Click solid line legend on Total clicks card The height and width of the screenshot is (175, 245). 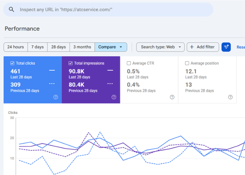[x=52, y=70]
